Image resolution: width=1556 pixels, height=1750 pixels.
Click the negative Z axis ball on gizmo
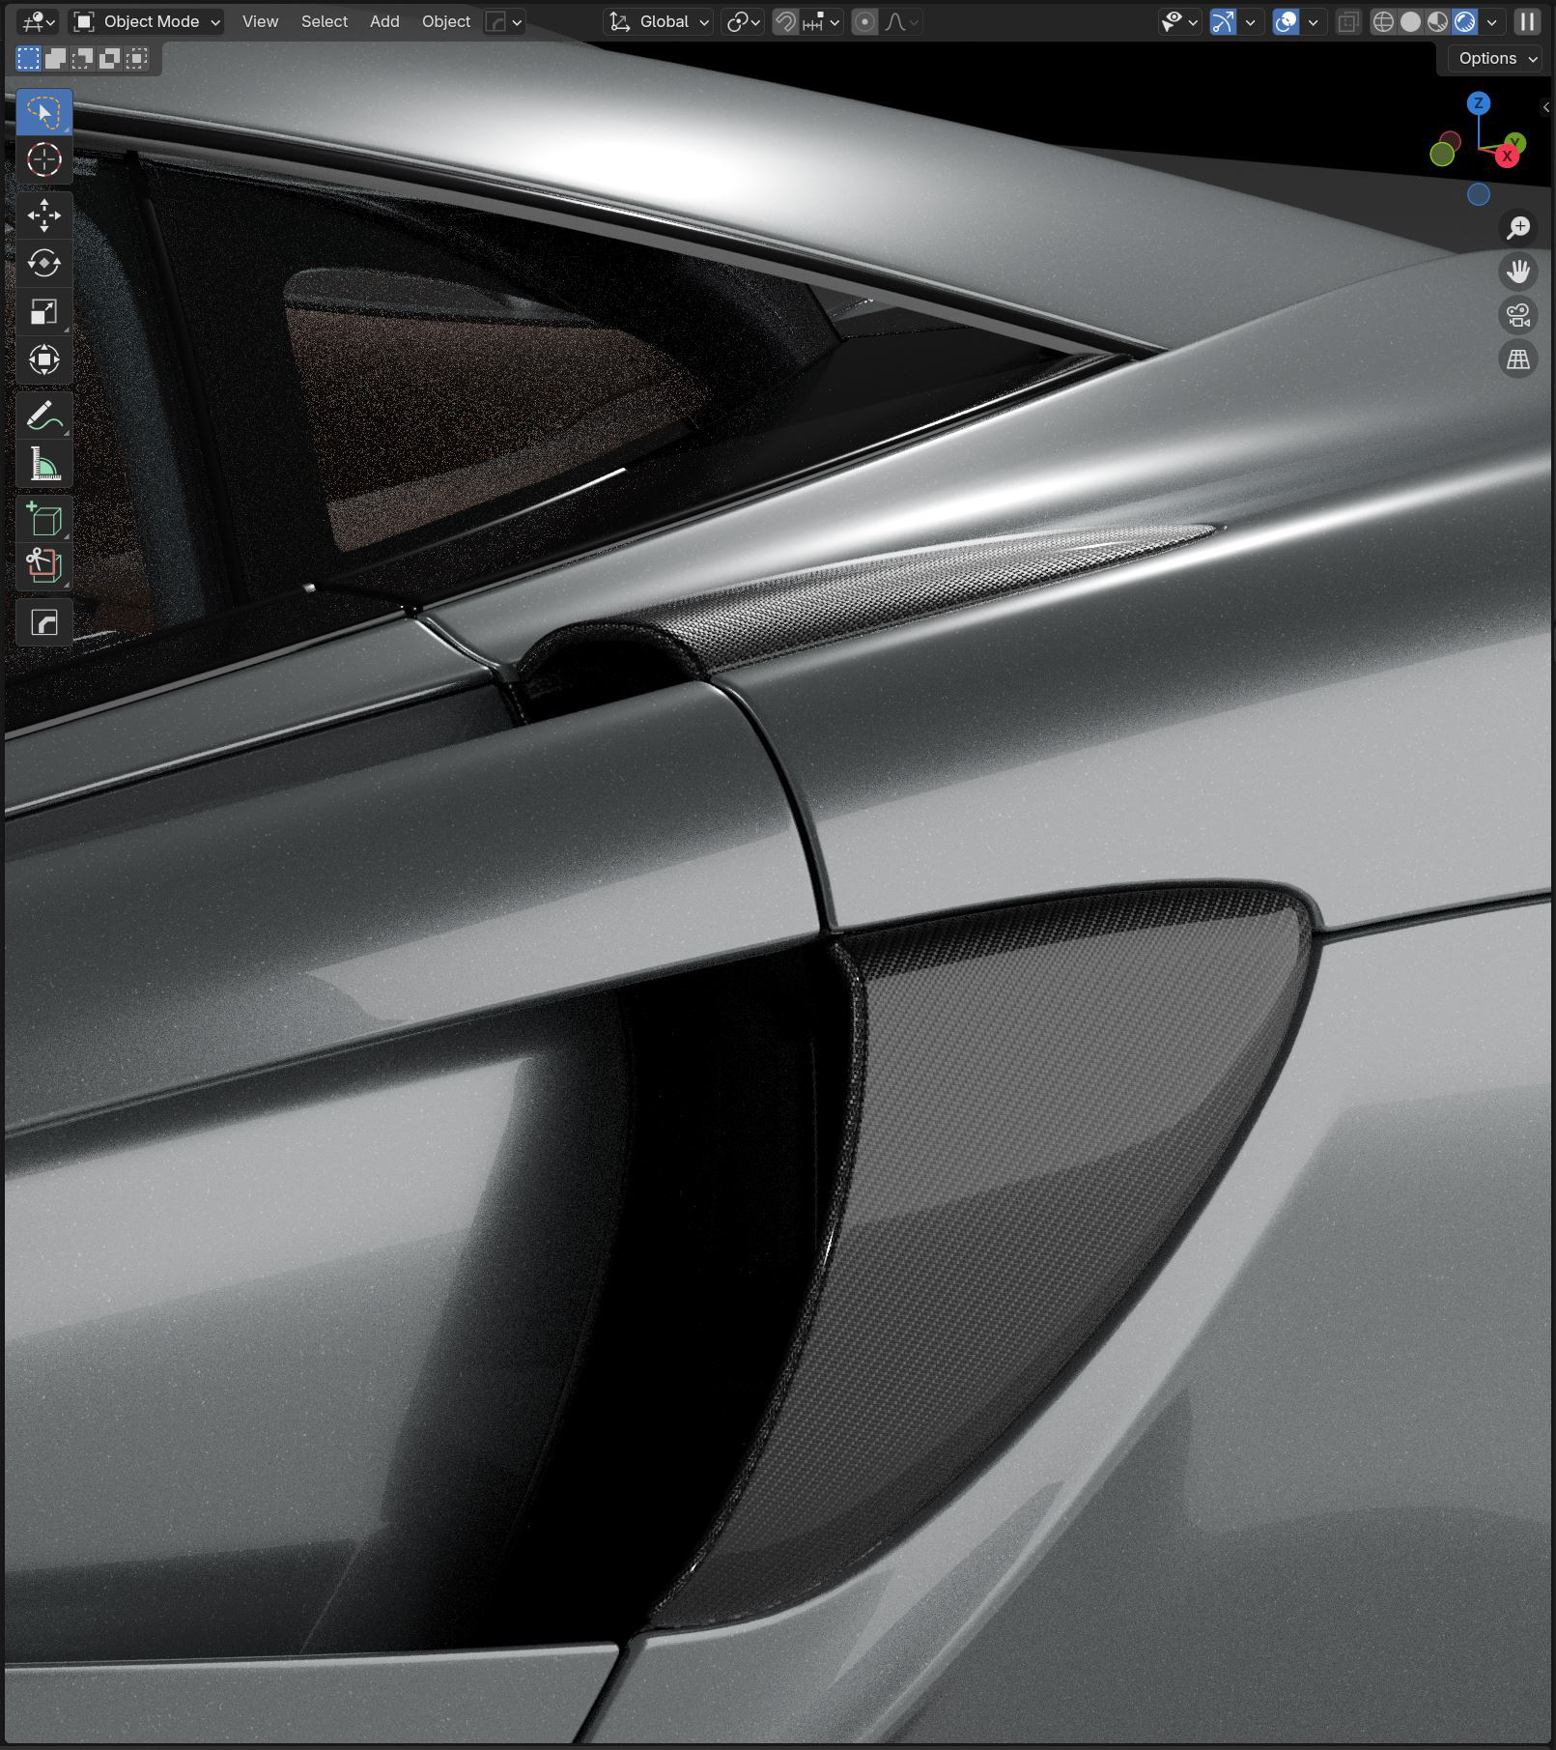[1478, 194]
